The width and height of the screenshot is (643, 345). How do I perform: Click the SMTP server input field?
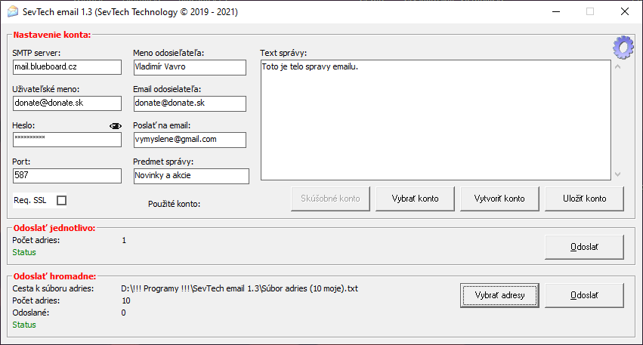click(66, 67)
